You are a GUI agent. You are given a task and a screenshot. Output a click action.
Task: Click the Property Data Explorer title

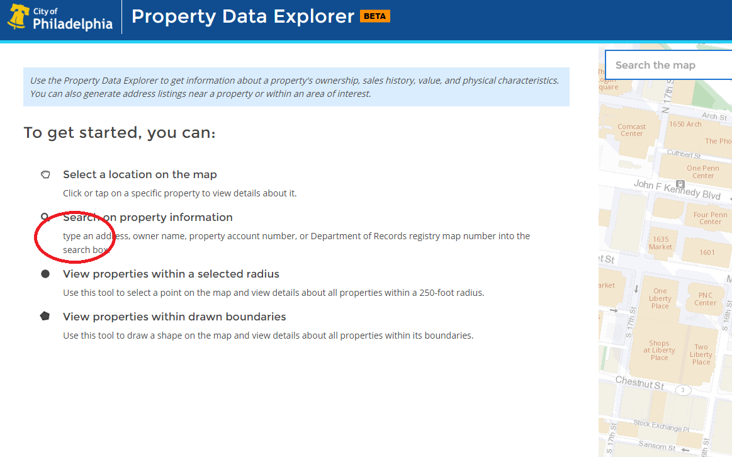pos(242,16)
